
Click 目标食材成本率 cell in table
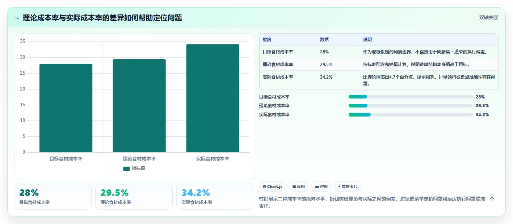(278, 52)
